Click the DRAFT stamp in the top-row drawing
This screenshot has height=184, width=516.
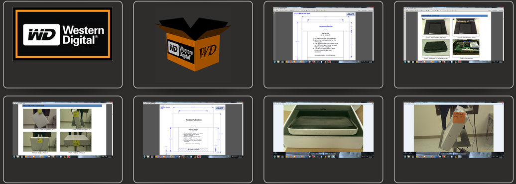[351, 14]
